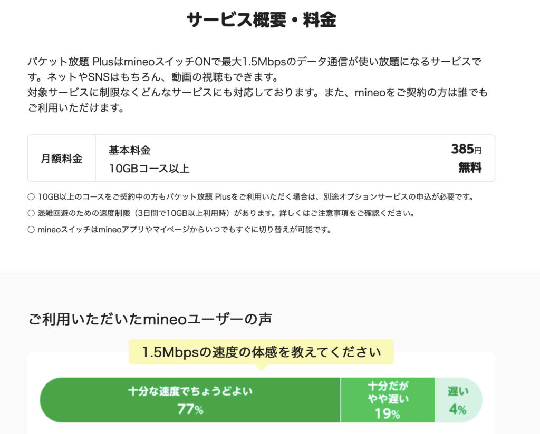
Task: Click the ご利用いただいたmineoユーザーの声 heading
Action: coord(150,320)
